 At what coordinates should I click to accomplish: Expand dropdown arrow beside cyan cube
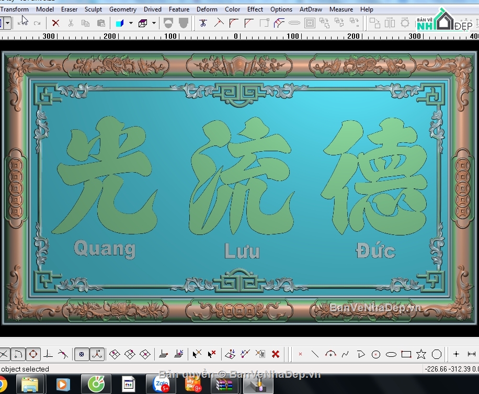(131, 23)
